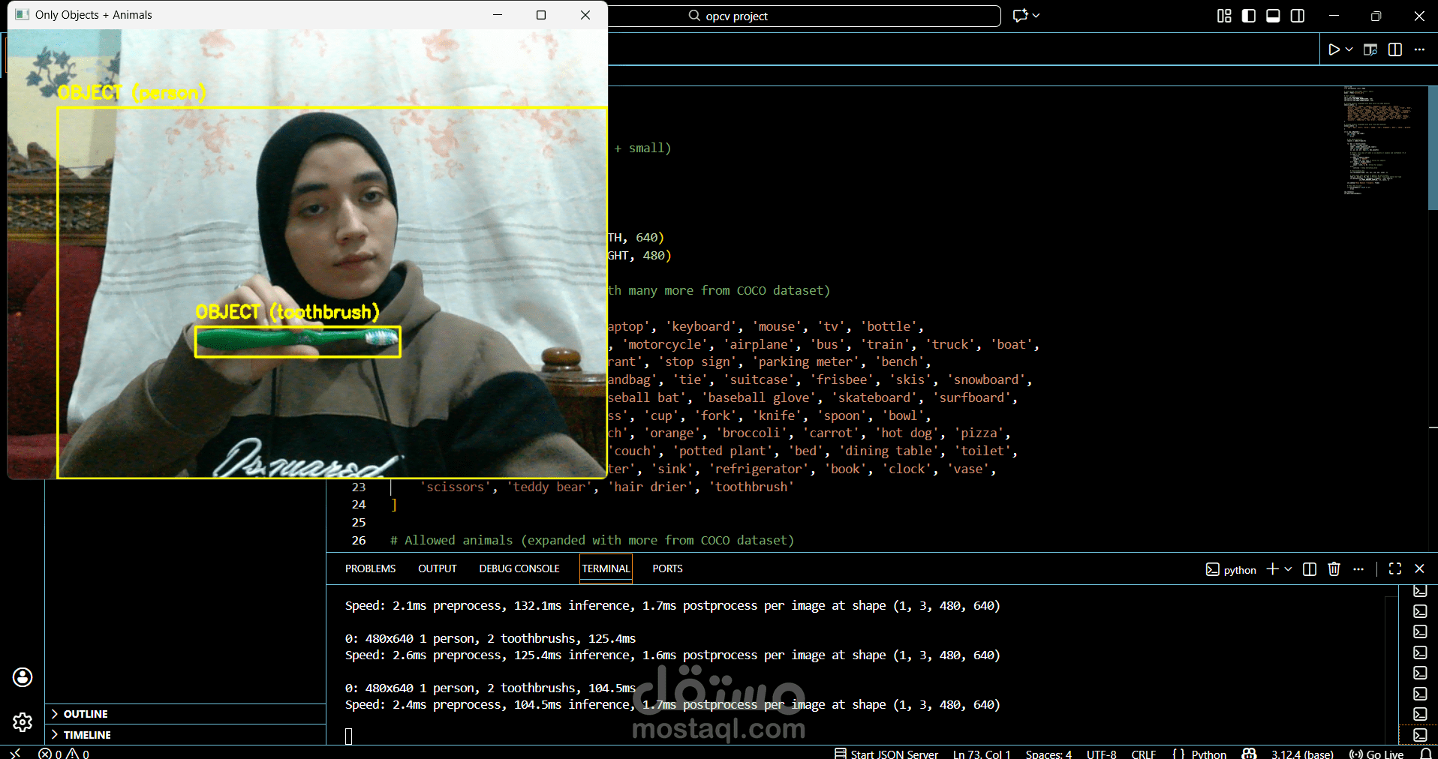
Task: Switch to the PROBLEMS tab
Action: point(370,568)
